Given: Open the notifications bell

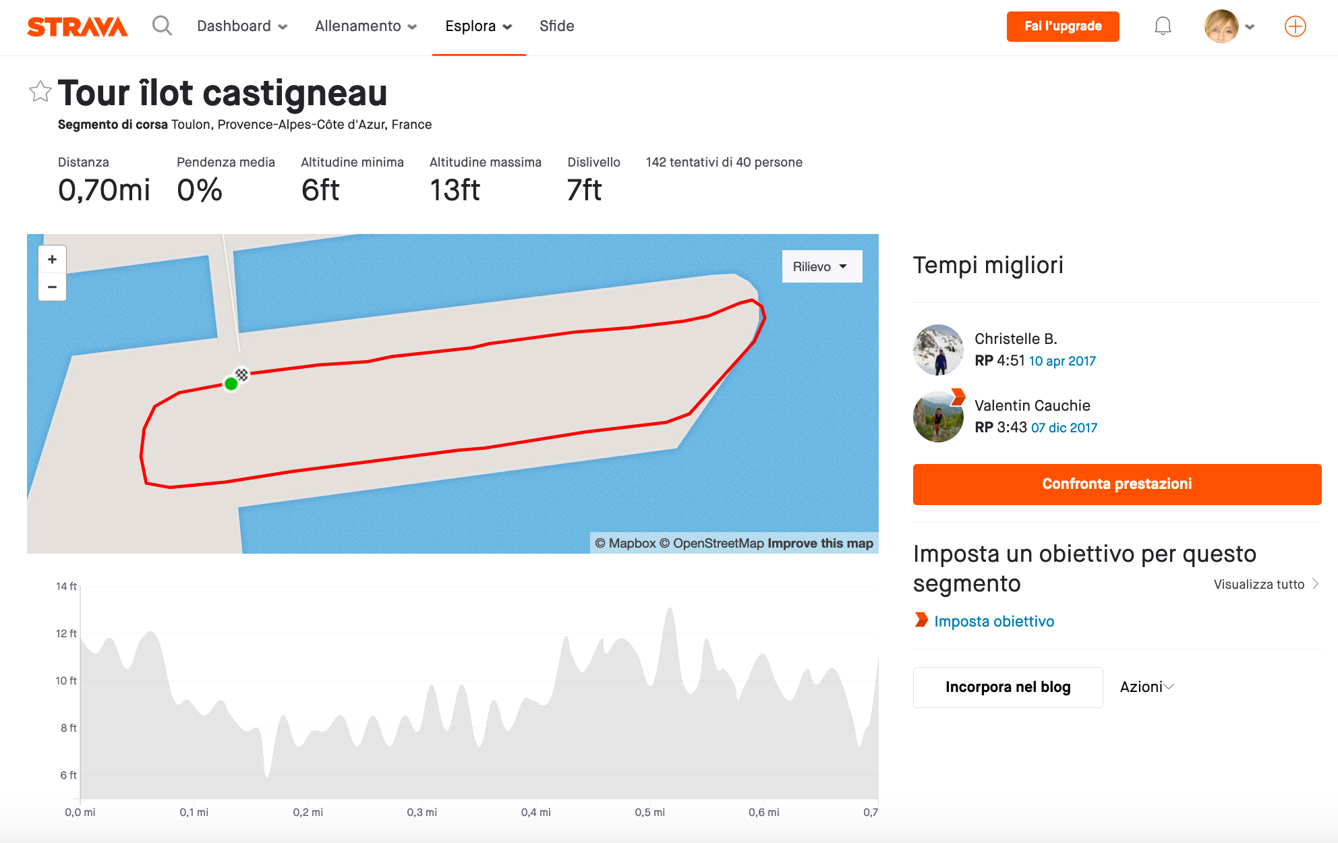Looking at the screenshot, I should click(x=1163, y=26).
